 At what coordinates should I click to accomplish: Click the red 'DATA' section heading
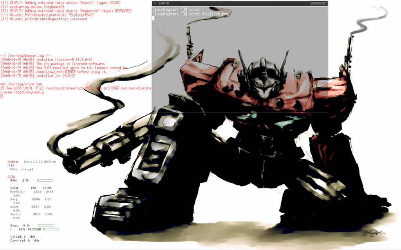point(11,177)
